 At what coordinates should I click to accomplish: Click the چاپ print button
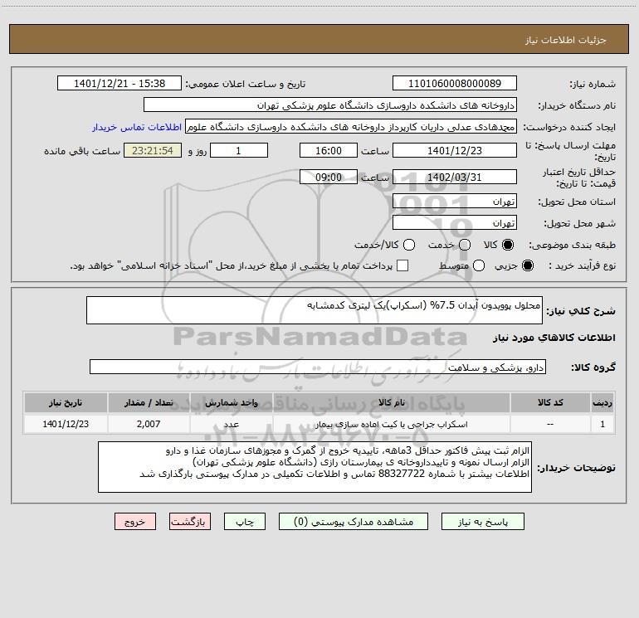(x=245, y=522)
